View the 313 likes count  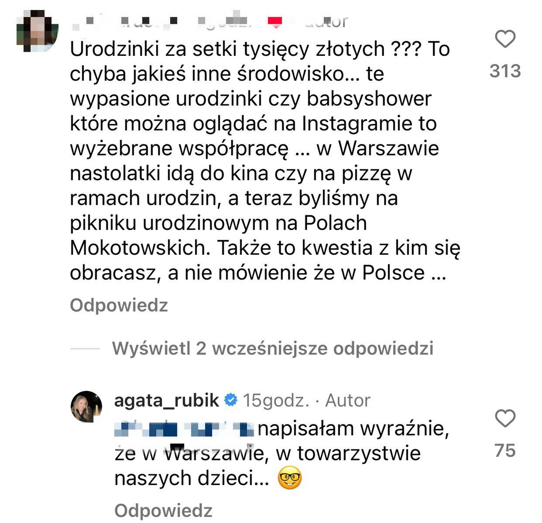tap(505, 71)
